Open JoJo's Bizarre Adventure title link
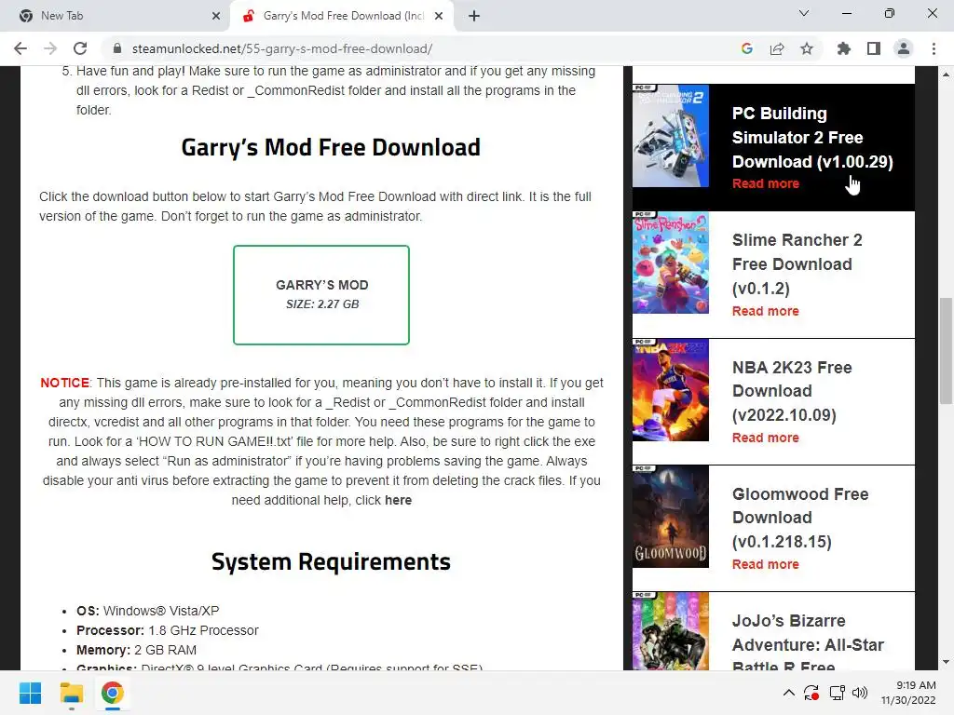The width and height of the screenshot is (954, 715). 808,643
